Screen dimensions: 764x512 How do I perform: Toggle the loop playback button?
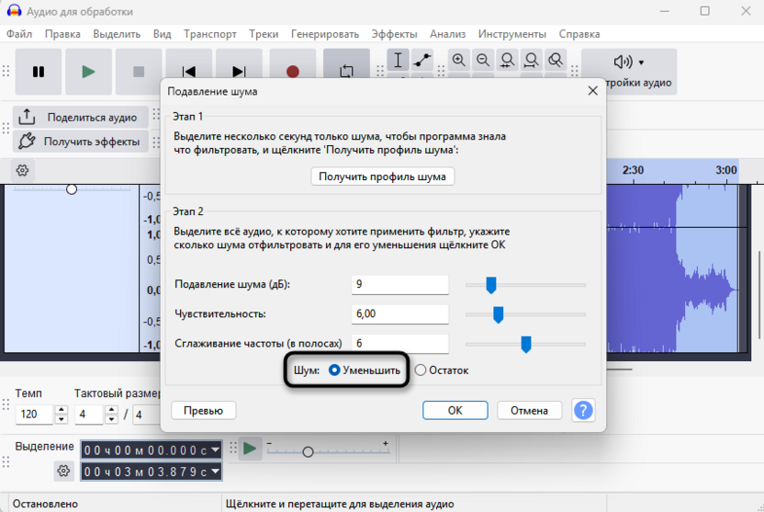click(x=347, y=72)
